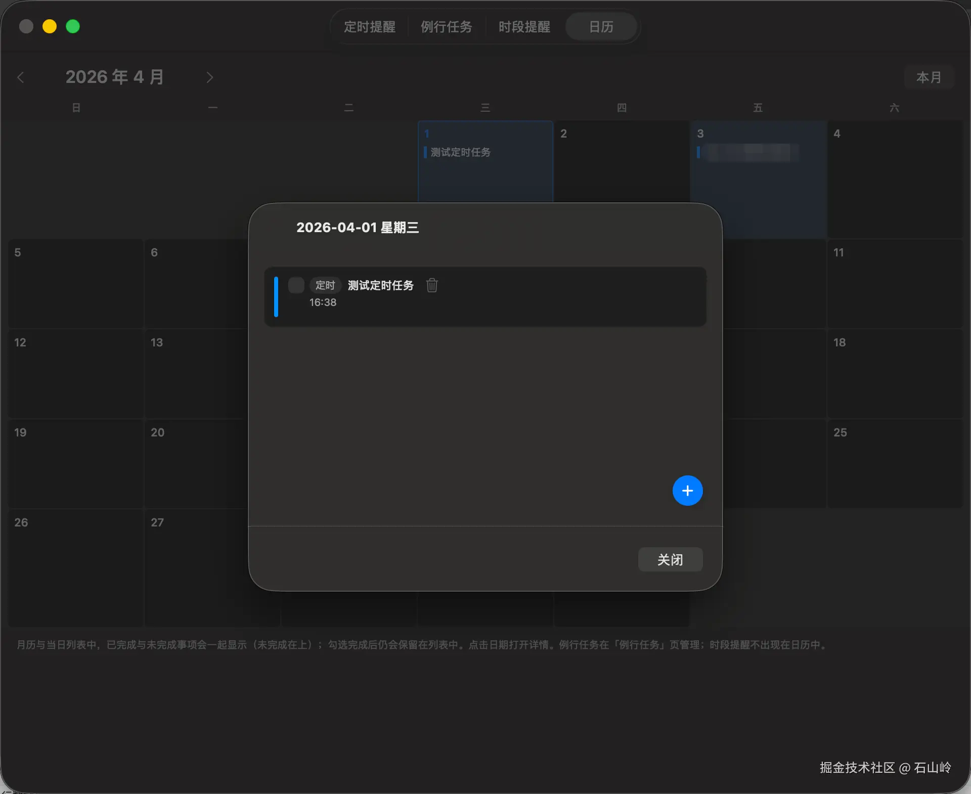Select the 日历 tab
971x794 pixels.
pos(601,27)
